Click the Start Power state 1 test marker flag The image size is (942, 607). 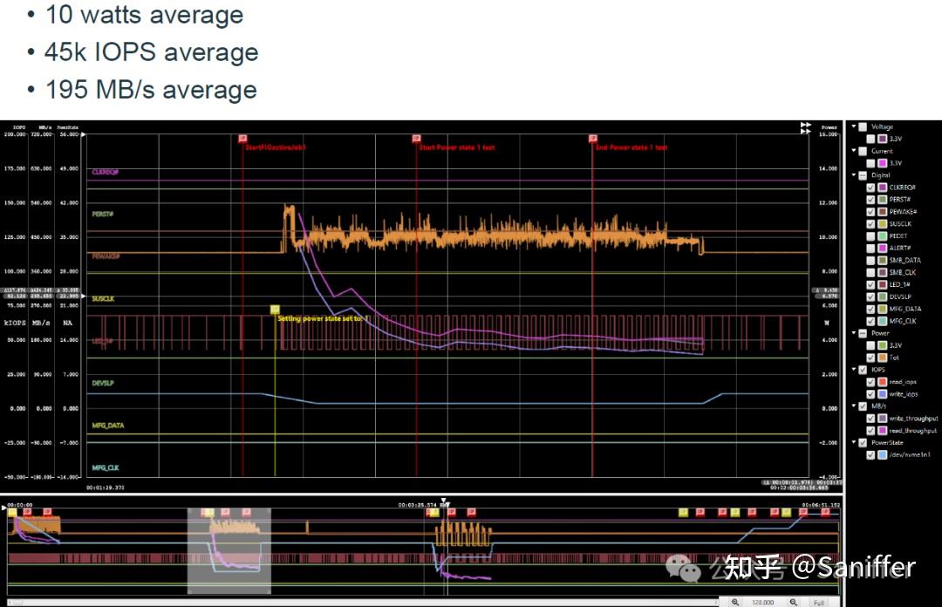coord(415,138)
